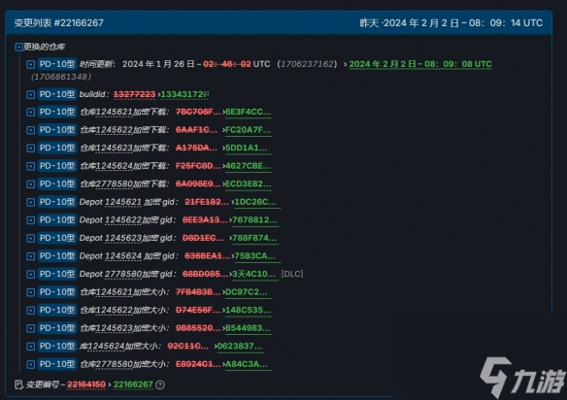
Task: Click the PD-10型 badge in Depot 1245623 gid row
Action: [57, 238]
